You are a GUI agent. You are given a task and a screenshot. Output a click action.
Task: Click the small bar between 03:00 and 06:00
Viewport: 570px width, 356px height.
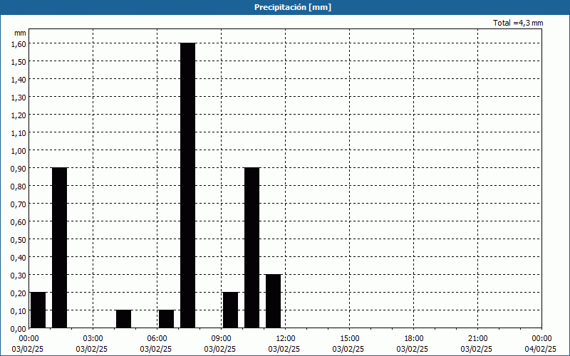point(123,319)
